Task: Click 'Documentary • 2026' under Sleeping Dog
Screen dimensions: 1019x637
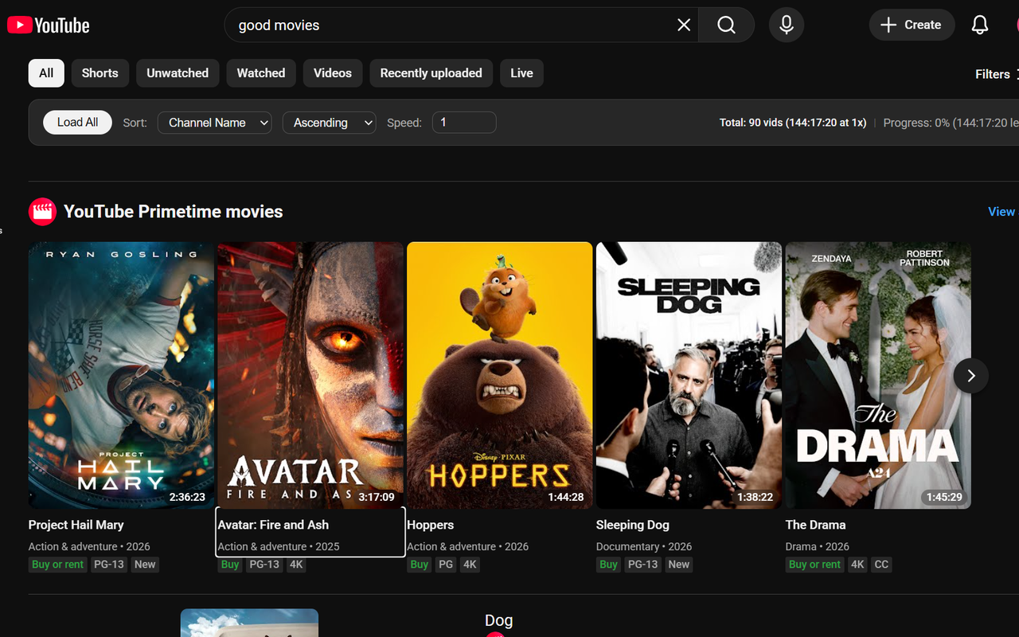Action: (x=644, y=546)
